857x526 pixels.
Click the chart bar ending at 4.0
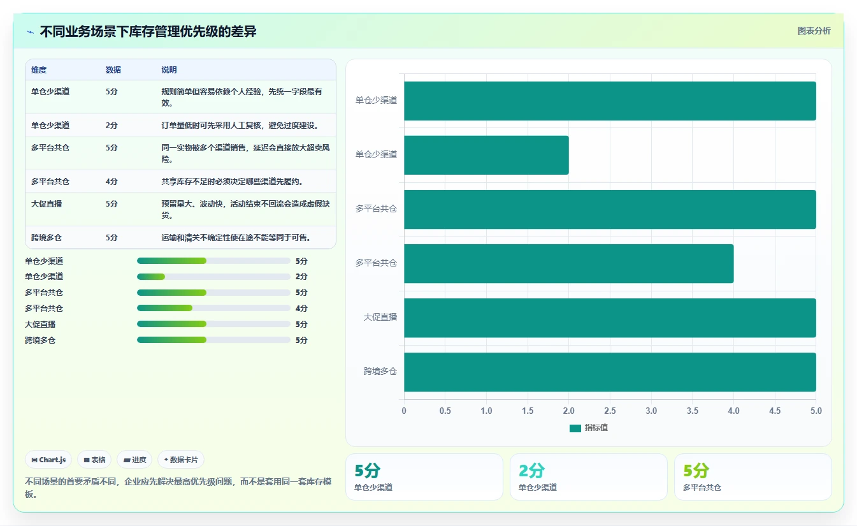pyautogui.click(x=569, y=263)
